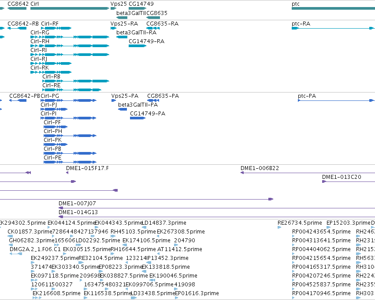Select transcript Cirl-RB

coord(52,77)
